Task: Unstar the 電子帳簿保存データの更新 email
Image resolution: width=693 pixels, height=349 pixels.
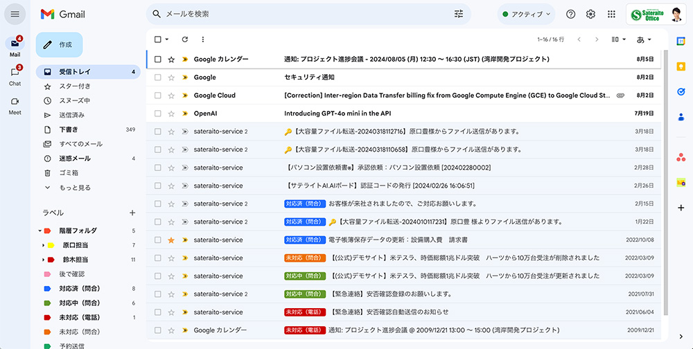Action: [171, 240]
